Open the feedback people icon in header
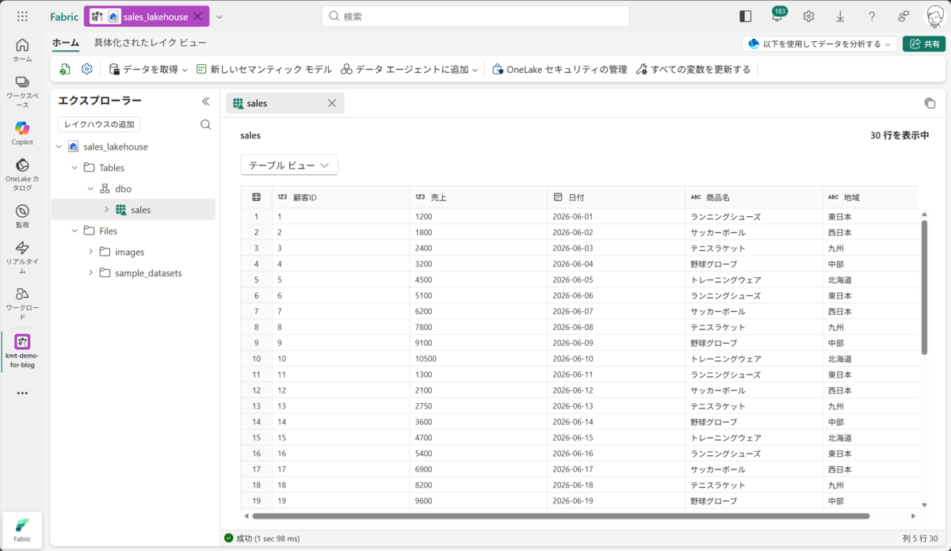Viewport: 951px width, 551px height. 903,17
